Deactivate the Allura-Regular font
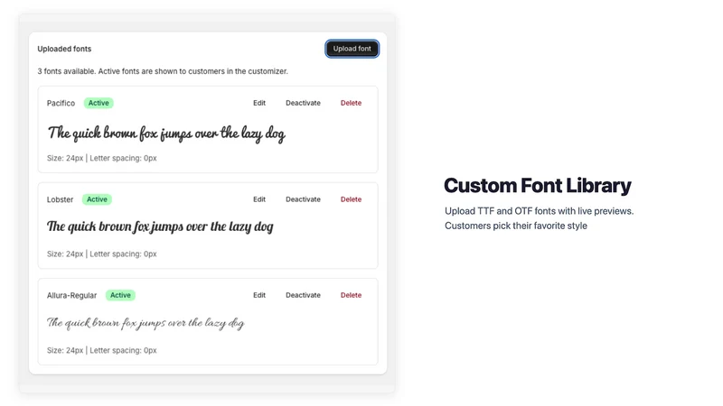The height and width of the screenshot is (406, 723). click(x=303, y=295)
